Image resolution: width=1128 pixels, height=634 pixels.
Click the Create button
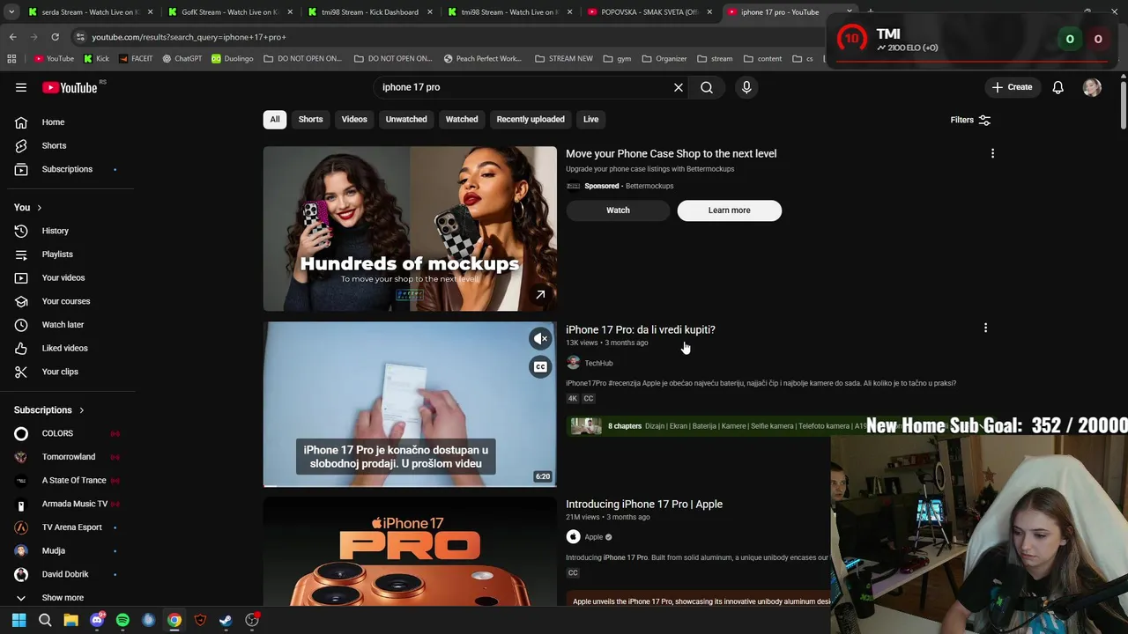[x=1012, y=87]
